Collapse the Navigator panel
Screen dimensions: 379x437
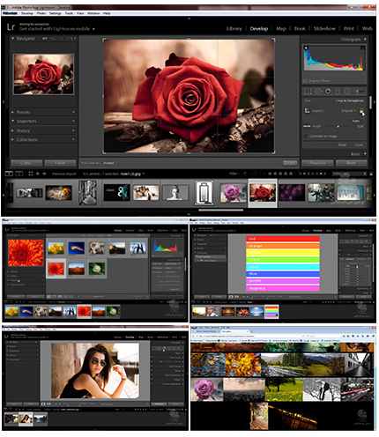[13, 39]
